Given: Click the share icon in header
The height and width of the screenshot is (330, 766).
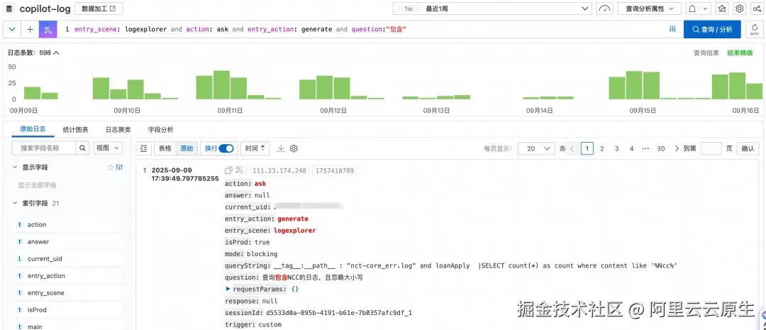Looking at the screenshot, I should pos(757,9).
